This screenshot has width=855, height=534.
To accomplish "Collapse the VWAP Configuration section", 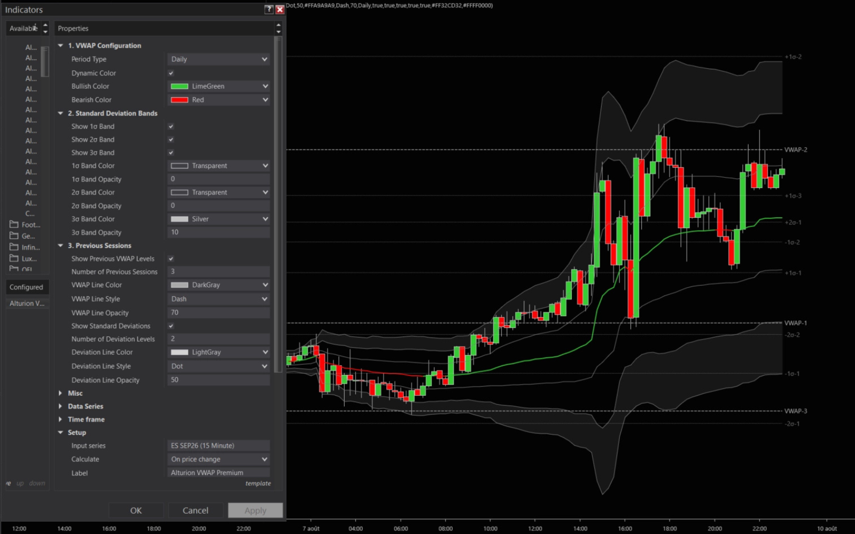I will pyautogui.click(x=60, y=45).
